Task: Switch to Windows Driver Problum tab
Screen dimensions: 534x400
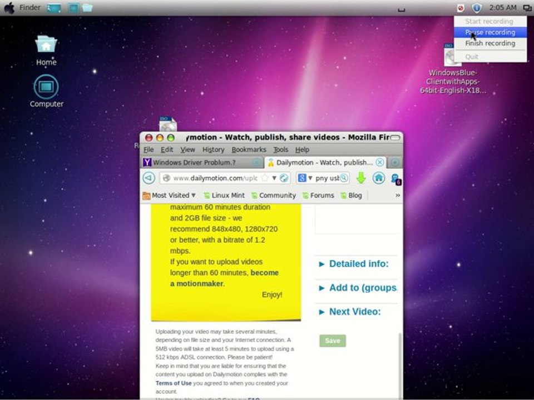Action: pyautogui.click(x=202, y=163)
